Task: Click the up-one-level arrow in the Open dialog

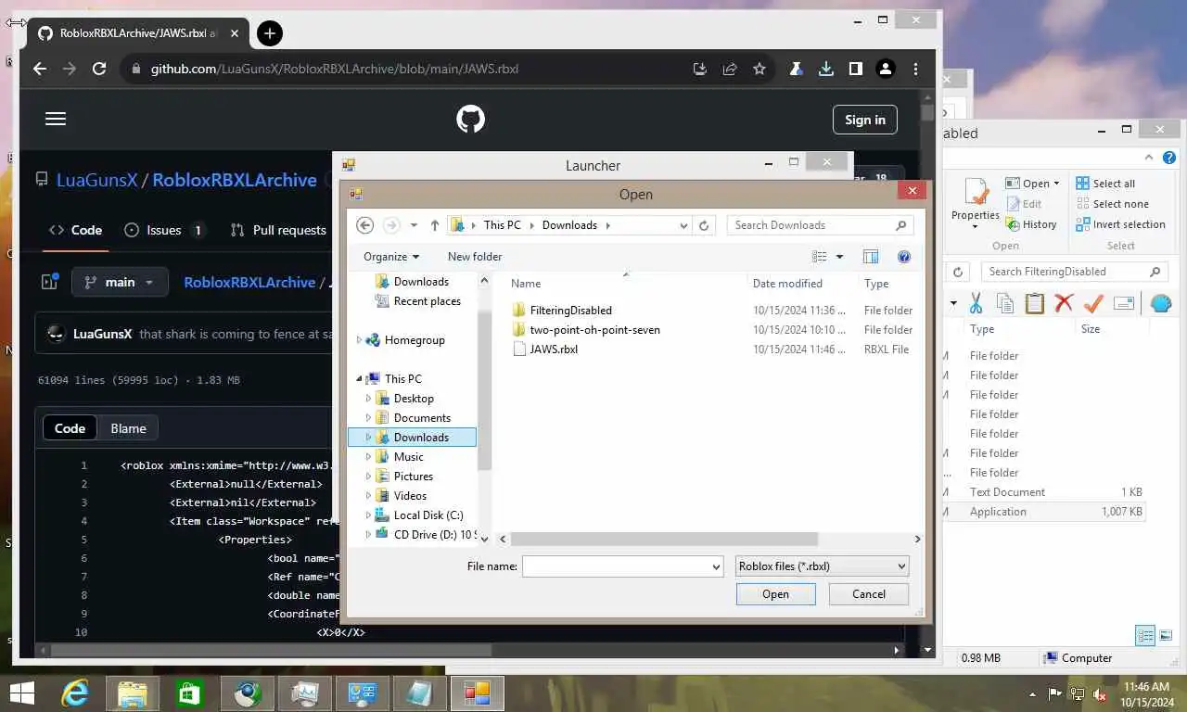Action: [435, 225]
